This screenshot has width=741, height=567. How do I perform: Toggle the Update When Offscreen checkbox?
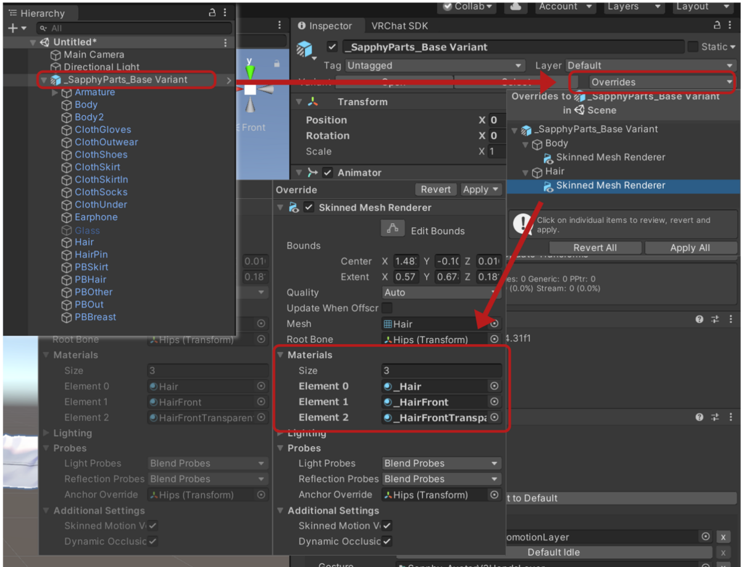tap(387, 308)
